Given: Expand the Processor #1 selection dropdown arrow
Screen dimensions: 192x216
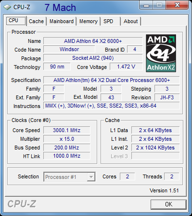Looking at the screenshot, I should tap(91, 177).
